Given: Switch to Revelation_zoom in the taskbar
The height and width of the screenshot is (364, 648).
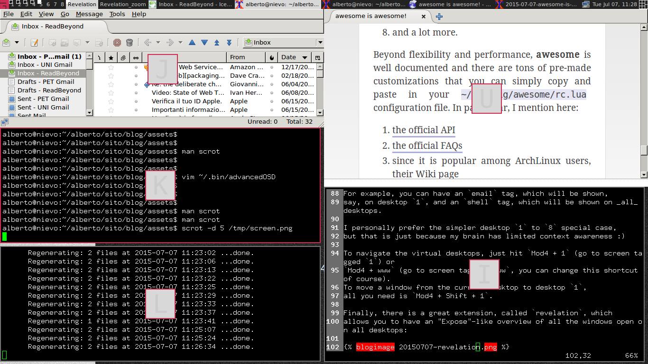Looking at the screenshot, I should [x=122, y=4].
